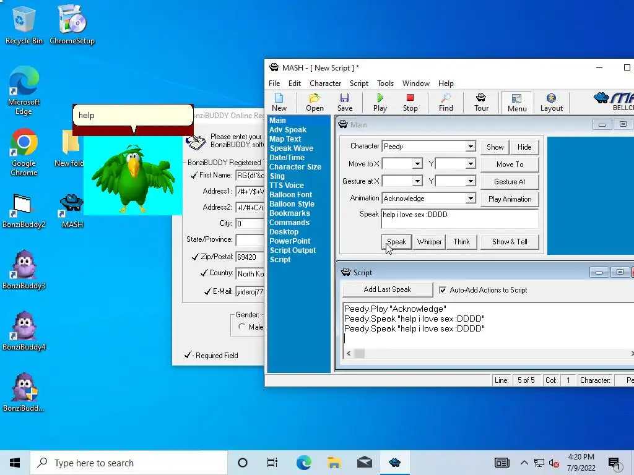This screenshot has width=634, height=475.
Task: Select Adv Speak in the side menu
Action: pos(288,130)
